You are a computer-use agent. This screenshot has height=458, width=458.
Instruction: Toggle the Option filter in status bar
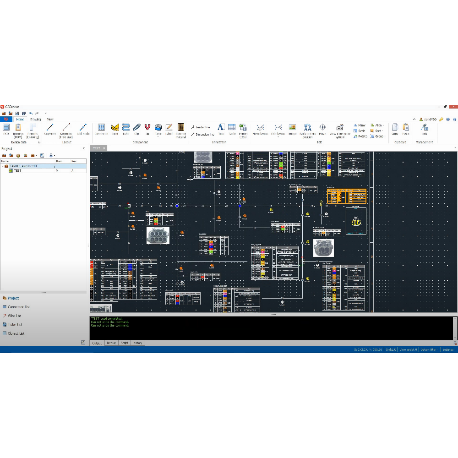(428, 349)
